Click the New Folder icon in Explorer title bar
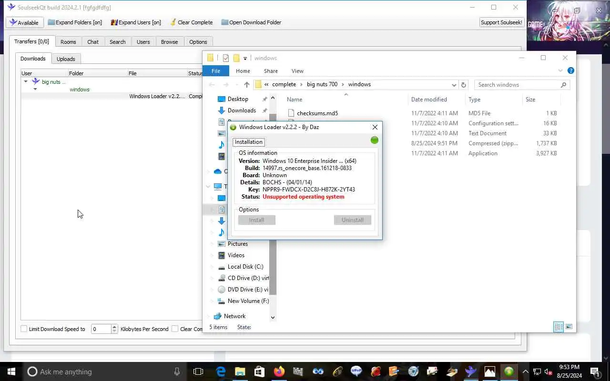Screen dimensions: 610x381 point(236,58)
